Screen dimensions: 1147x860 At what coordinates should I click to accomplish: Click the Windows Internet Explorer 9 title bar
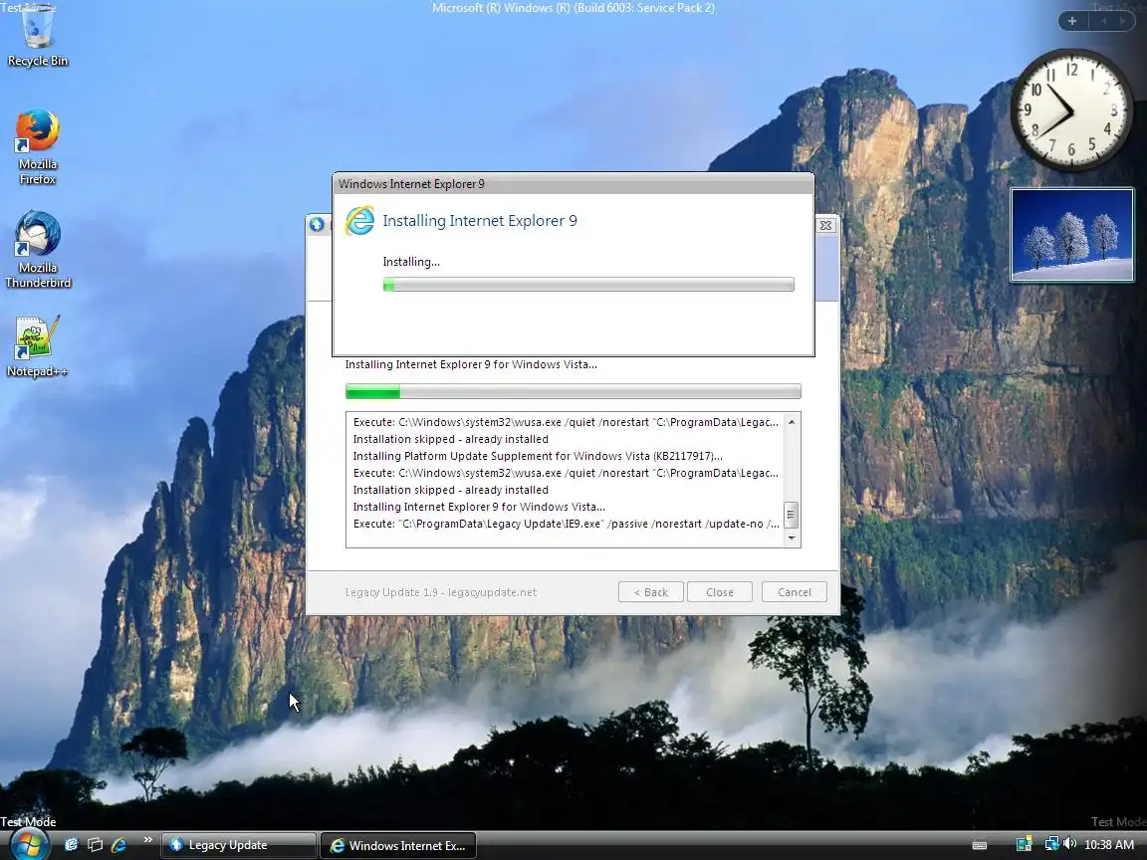(x=573, y=183)
